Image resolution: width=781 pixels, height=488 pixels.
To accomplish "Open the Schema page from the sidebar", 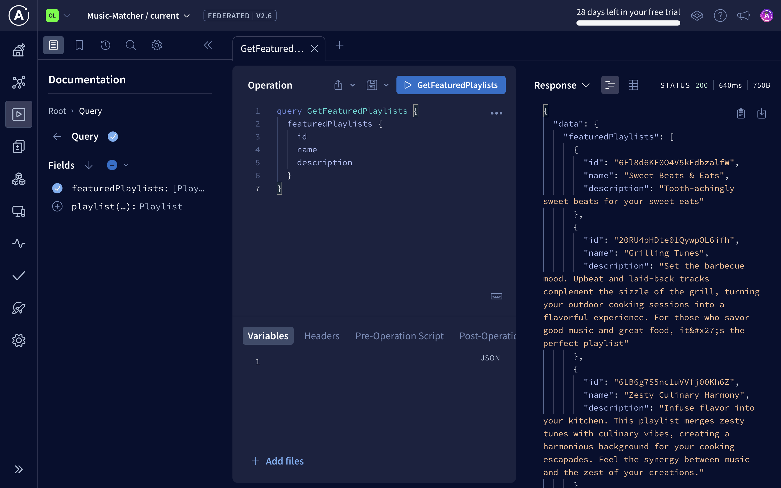I will pyautogui.click(x=18, y=82).
